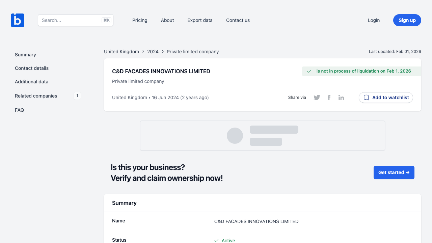This screenshot has width=432, height=243.
Task: Open Contact details in the sidebar
Action: click(32, 68)
